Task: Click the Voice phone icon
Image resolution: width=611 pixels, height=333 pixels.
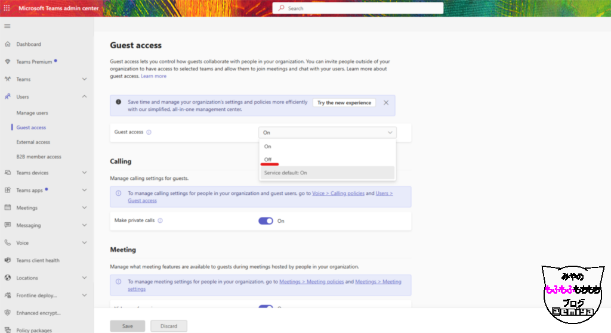Action: pyautogui.click(x=7, y=242)
